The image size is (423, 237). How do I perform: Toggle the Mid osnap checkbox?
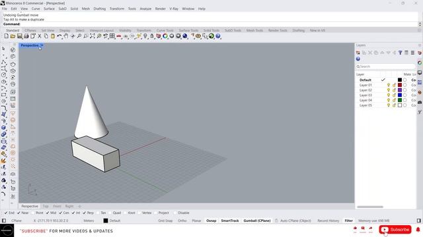(48, 213)
